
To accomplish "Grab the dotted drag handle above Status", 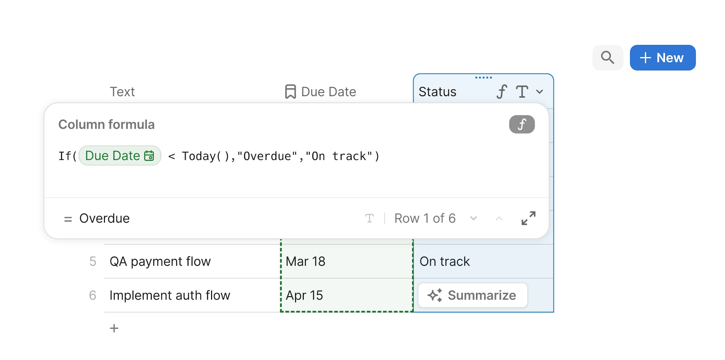I will (483, 78).
